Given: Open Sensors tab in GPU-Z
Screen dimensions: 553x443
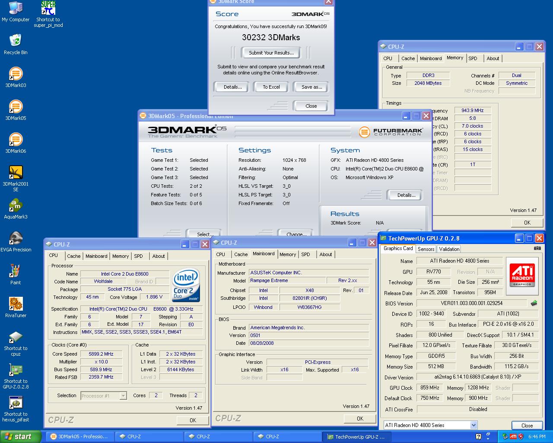Looking at the screenshot, I should click(426, 249).
